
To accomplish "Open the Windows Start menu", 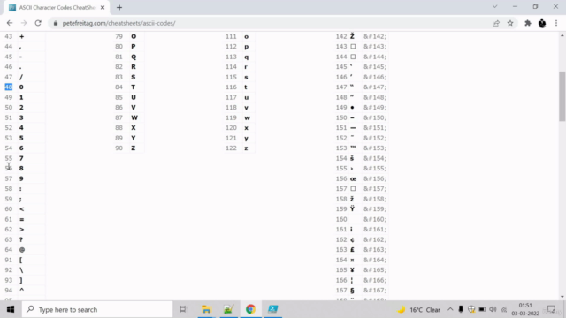I will tap(11, 309).
